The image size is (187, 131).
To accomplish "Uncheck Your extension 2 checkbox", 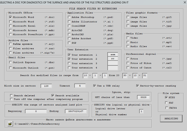I will [x=69, y=59].
